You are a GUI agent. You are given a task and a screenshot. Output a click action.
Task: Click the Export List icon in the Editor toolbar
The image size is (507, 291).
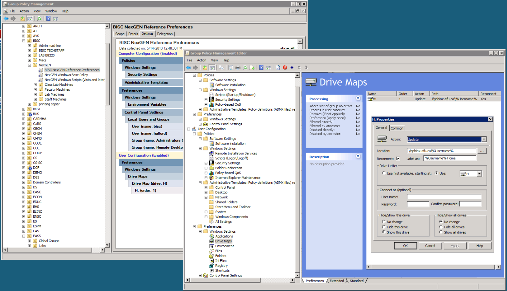[x=252, y=68]
